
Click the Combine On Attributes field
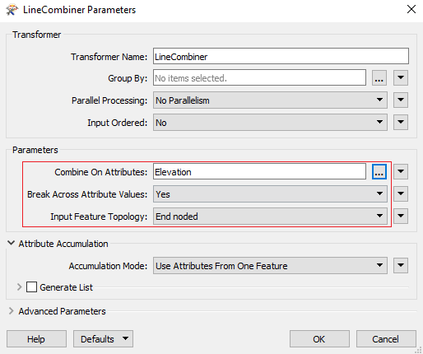259,172
